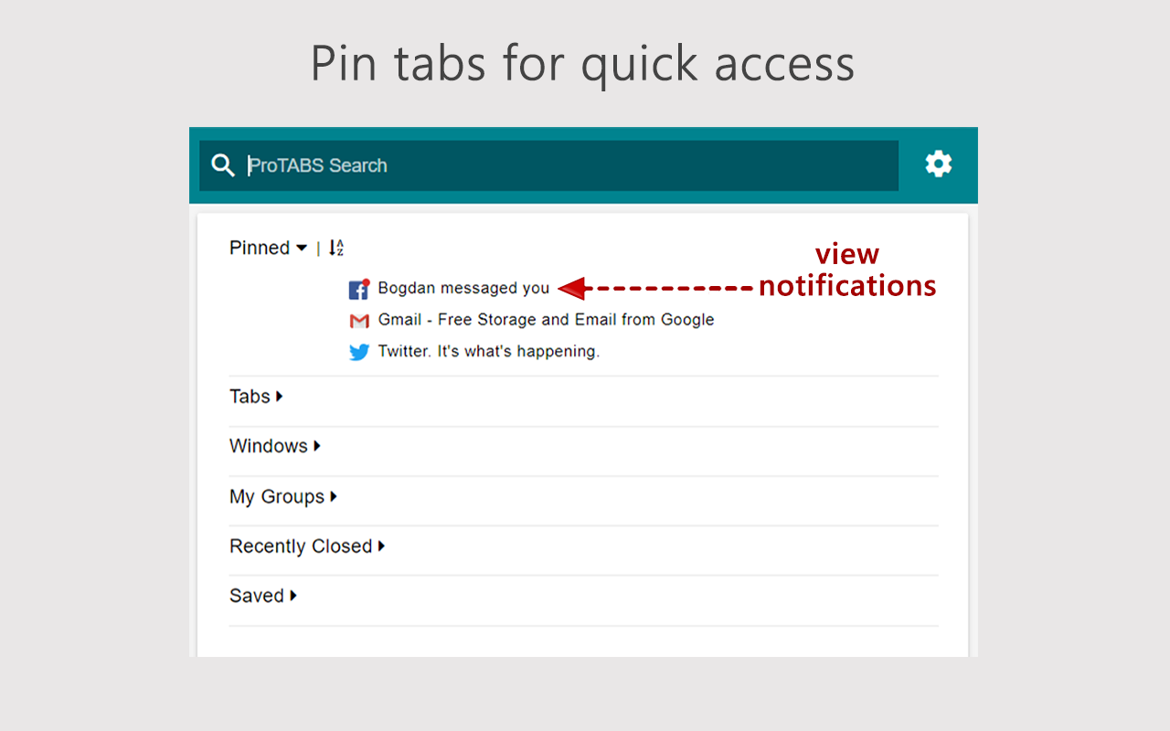Viewport: 1170px width, 731px height.
Task: Focus the ProTABS Search input field
Action: click(548, 165)
